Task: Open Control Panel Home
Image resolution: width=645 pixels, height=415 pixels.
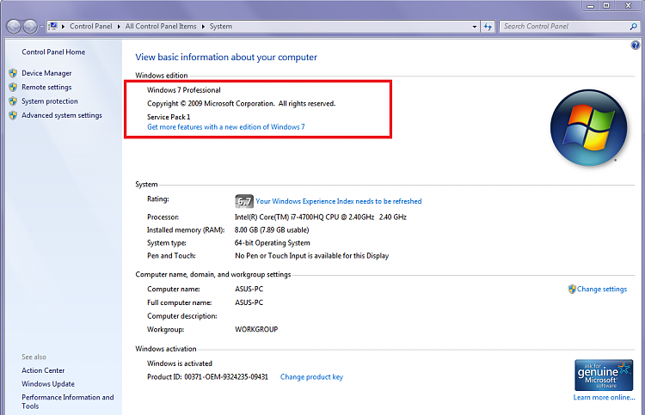Action: 53,52
